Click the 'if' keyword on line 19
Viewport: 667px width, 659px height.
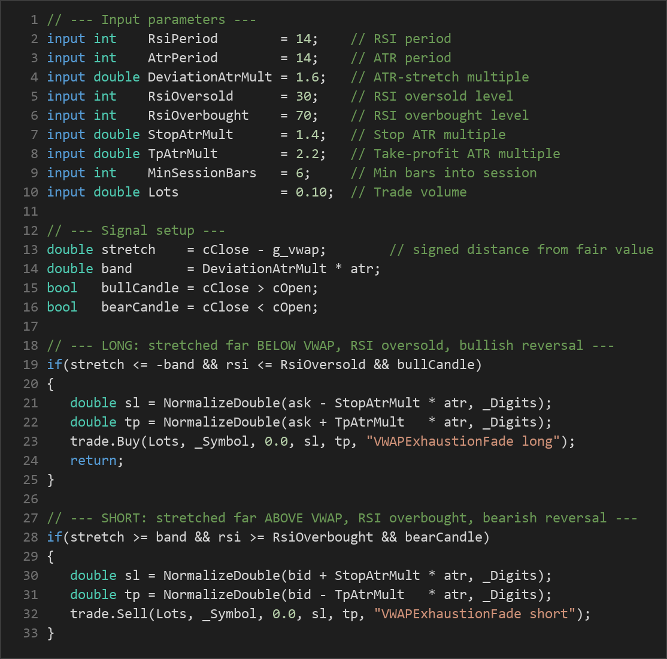pyautogui.click(x=54, y=364)
